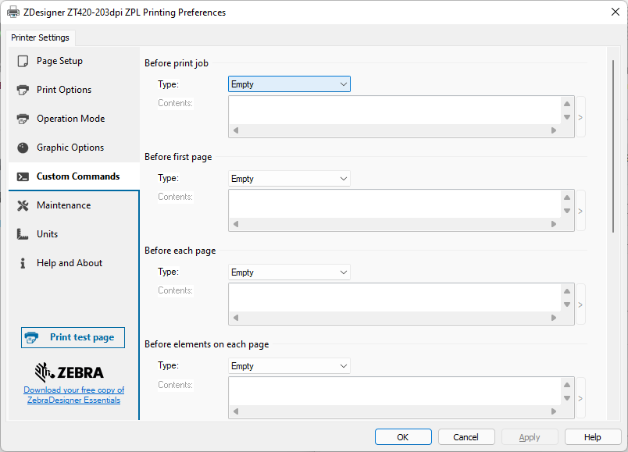628x452 pixels.
Task: Click the Page Setup sidebar icon
Action: [23, 61]
